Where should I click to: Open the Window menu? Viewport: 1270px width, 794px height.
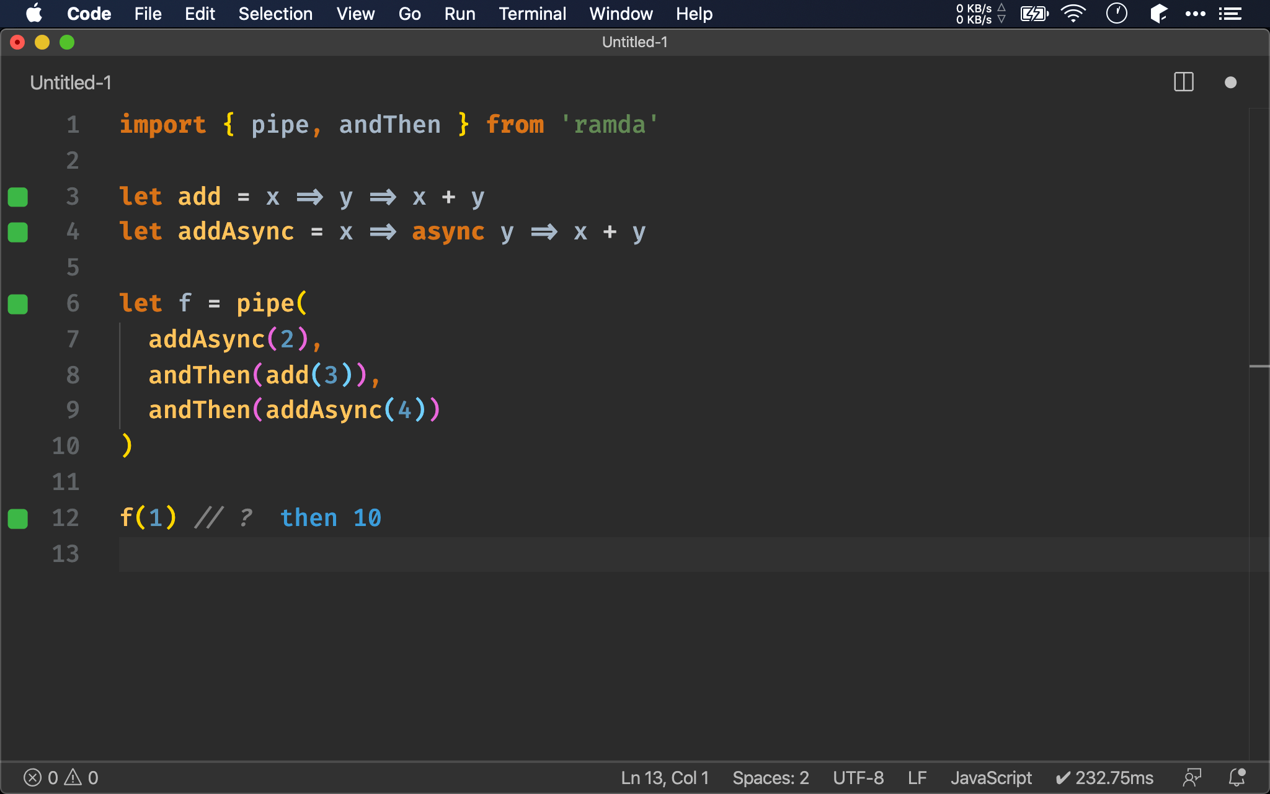pos(621,14)
